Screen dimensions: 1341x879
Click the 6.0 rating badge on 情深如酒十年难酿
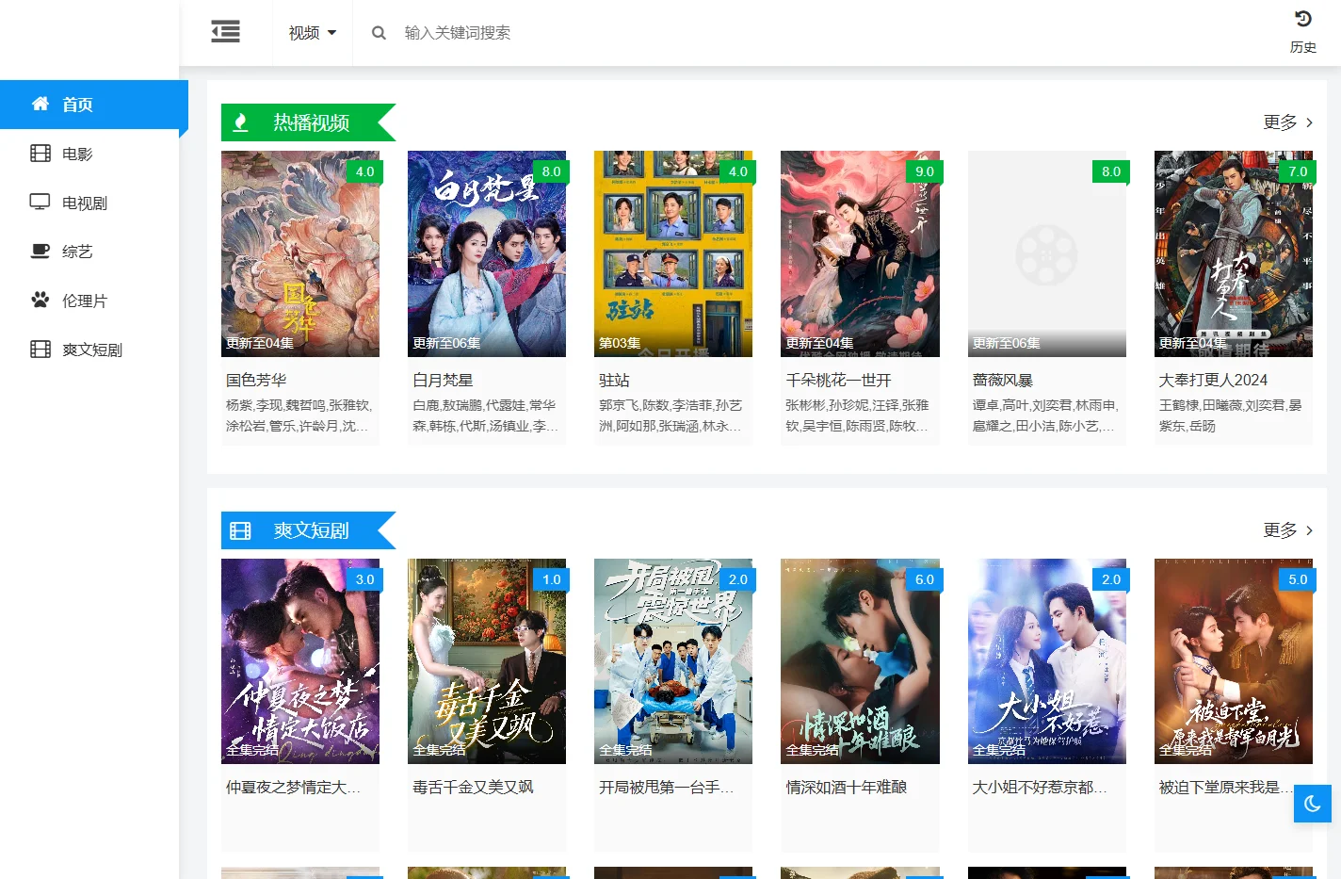point(925,579)
